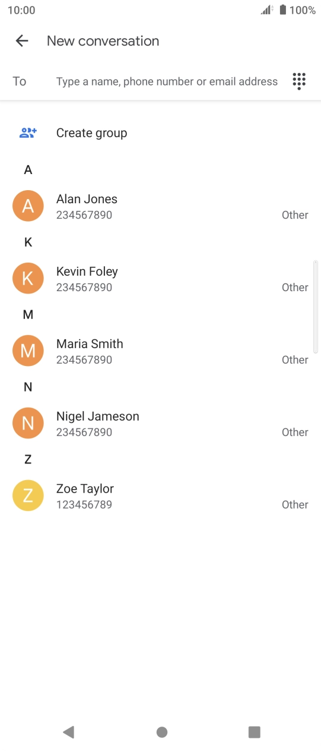Tap the back arrow icon
Viewport: 321px width, 751px height.
pyautogui.click(x=22, y=41)
